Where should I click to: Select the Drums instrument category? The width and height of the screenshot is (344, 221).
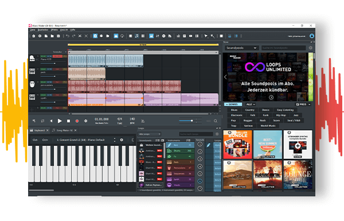point(180,151)
